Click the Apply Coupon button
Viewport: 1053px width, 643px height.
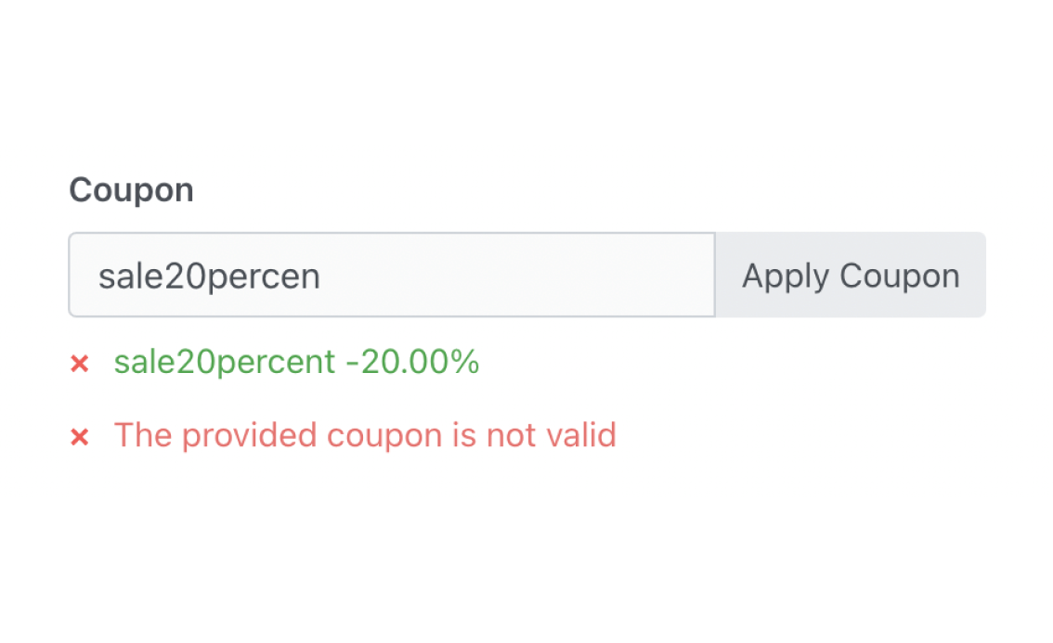click(x=850, y=276)
